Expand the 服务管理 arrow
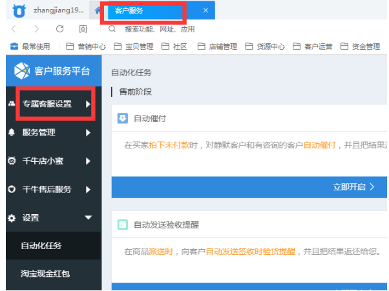 pyautogui.click(x=88, y=133)
